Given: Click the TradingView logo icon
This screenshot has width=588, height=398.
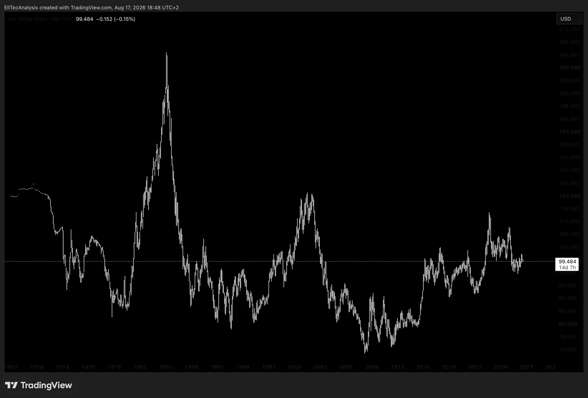Looking at the screenshot, I should (x=11, y=385).
